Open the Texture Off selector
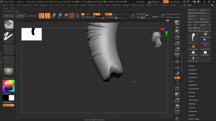Image resolution: width=216 pixels, height=121 pixels. point(9,61)
